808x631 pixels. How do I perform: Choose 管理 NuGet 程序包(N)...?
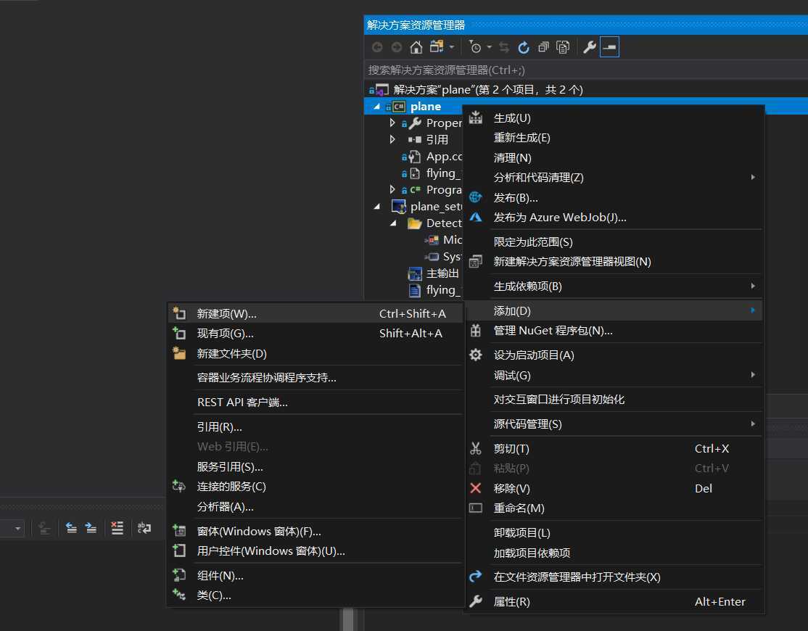coord(614,331)
